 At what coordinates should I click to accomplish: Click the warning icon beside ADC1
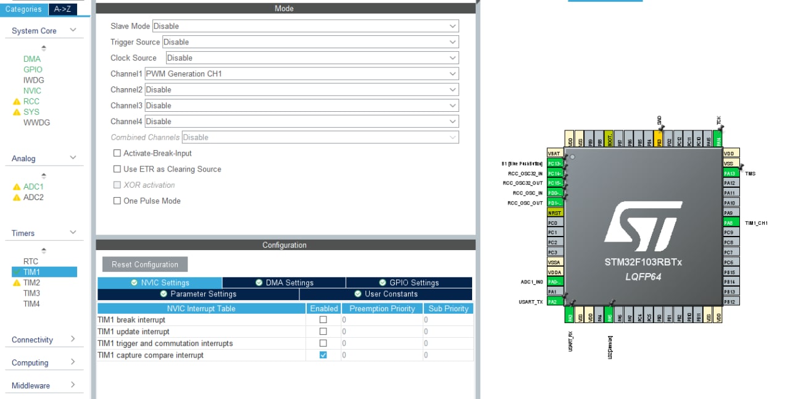(17, 187)
